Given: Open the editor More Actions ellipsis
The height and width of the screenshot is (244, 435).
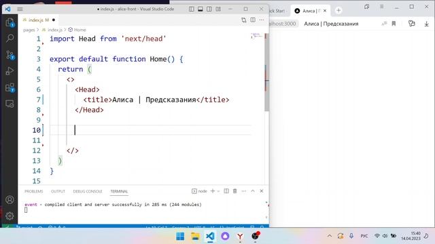Looking at the screenshot, I should pyautogui.click(x=262, y=20).
